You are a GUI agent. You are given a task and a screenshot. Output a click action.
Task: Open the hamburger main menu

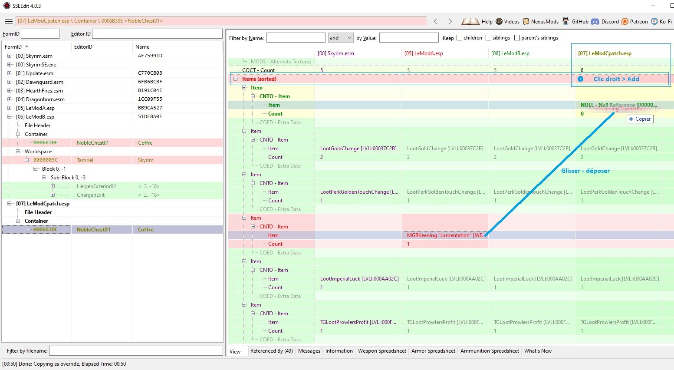click(x=8, y=21)
